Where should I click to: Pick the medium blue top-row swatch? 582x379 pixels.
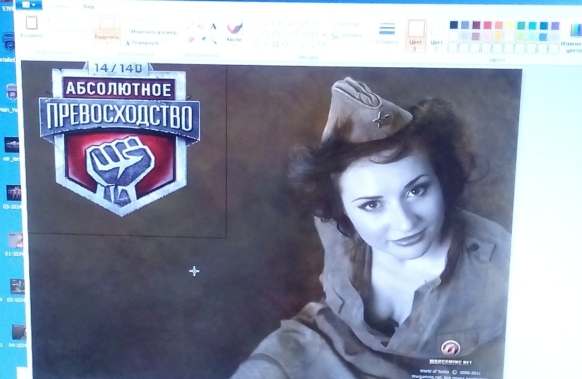[x=544, y=26]
